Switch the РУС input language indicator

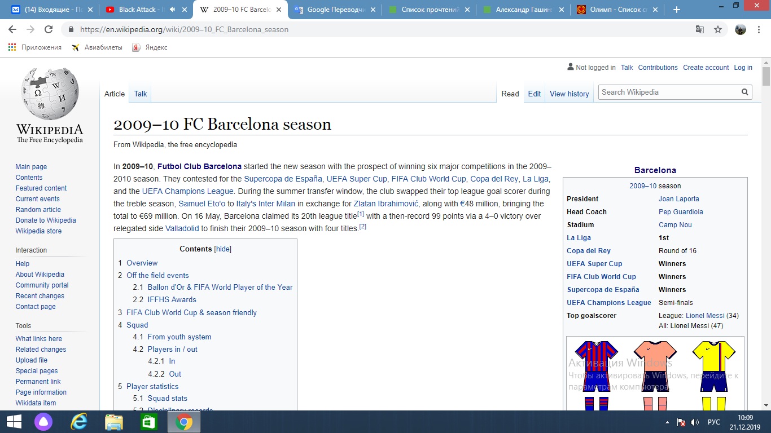(714, 422)
